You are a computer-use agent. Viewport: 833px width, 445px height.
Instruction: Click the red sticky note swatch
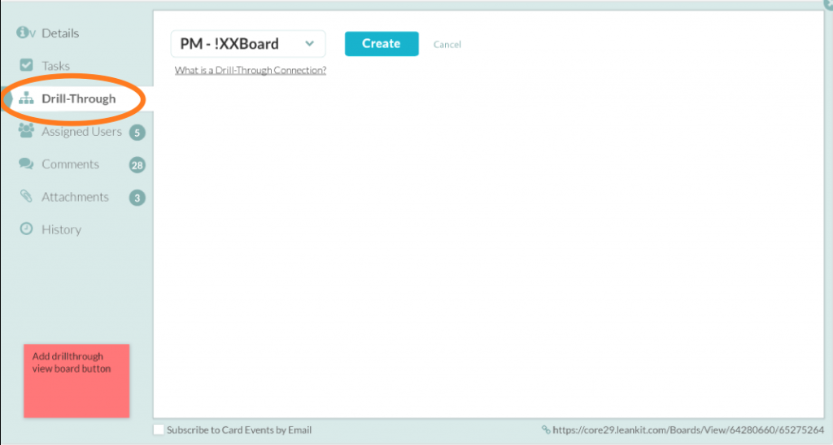pos(76,381)
